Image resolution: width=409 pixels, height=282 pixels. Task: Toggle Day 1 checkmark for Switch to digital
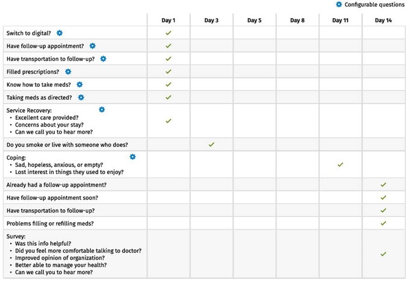tap(168, 33)
